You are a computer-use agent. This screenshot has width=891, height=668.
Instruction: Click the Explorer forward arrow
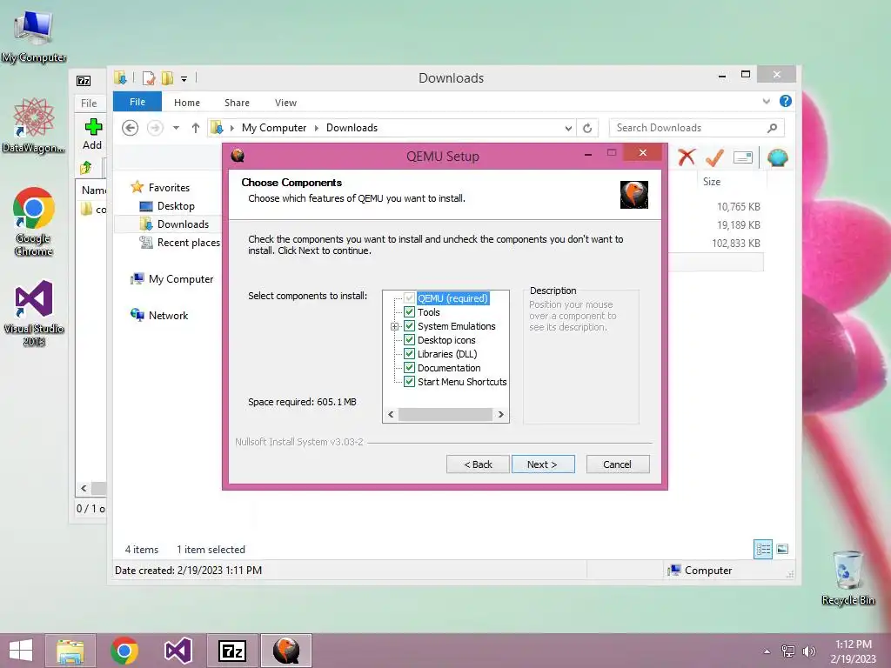[x=155, y=128]
